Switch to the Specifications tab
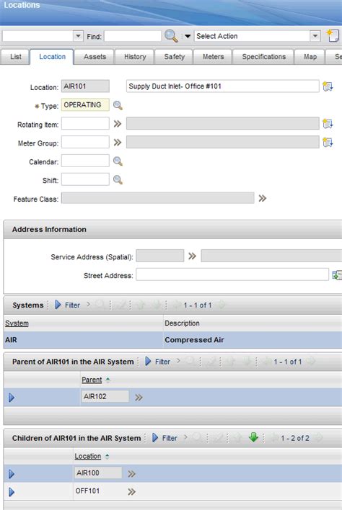Screen dimensions: 342x510 (263, 57)
